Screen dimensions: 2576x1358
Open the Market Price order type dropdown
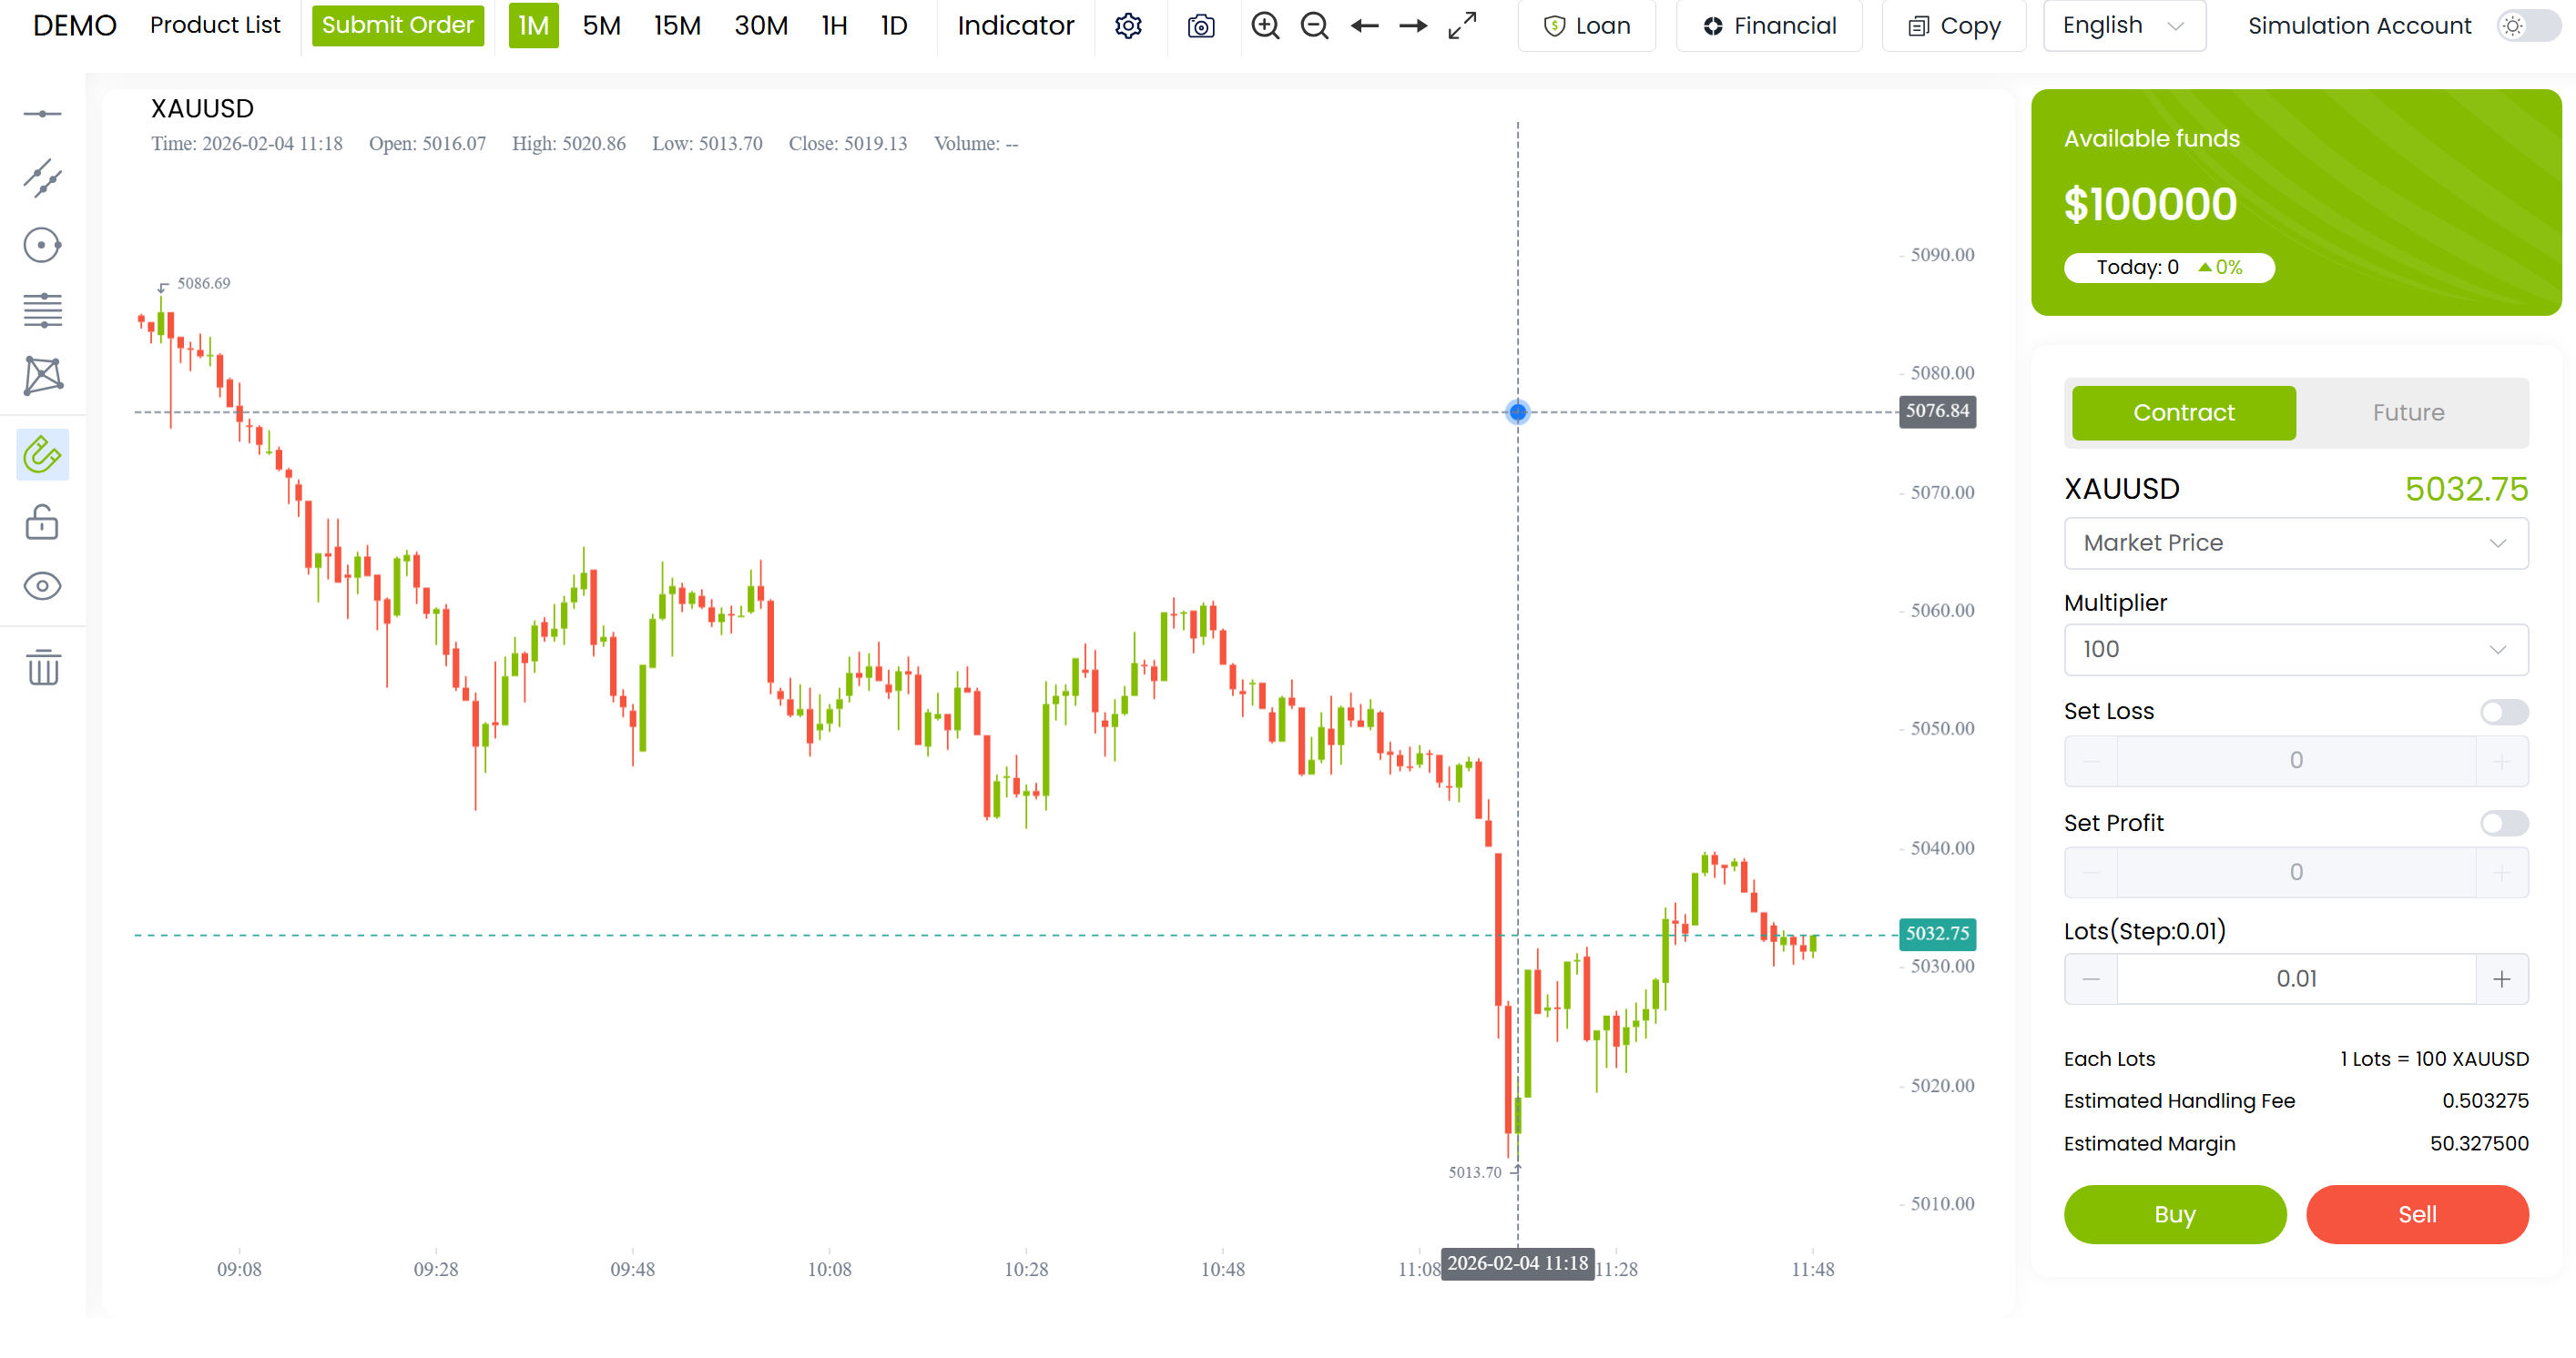click(x=2295, y=542)
